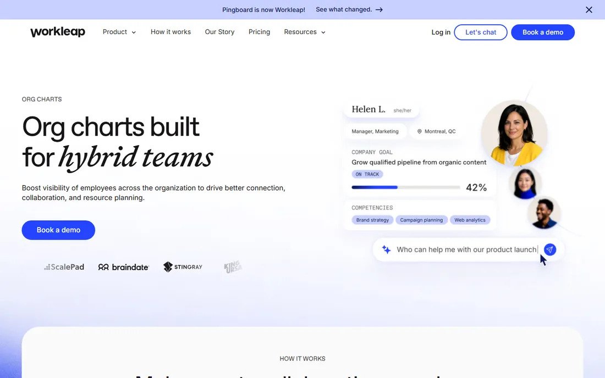This screenshot has width=605, height=378.
Task: Click the Montreal, QC location label
Action: [440, 131]
